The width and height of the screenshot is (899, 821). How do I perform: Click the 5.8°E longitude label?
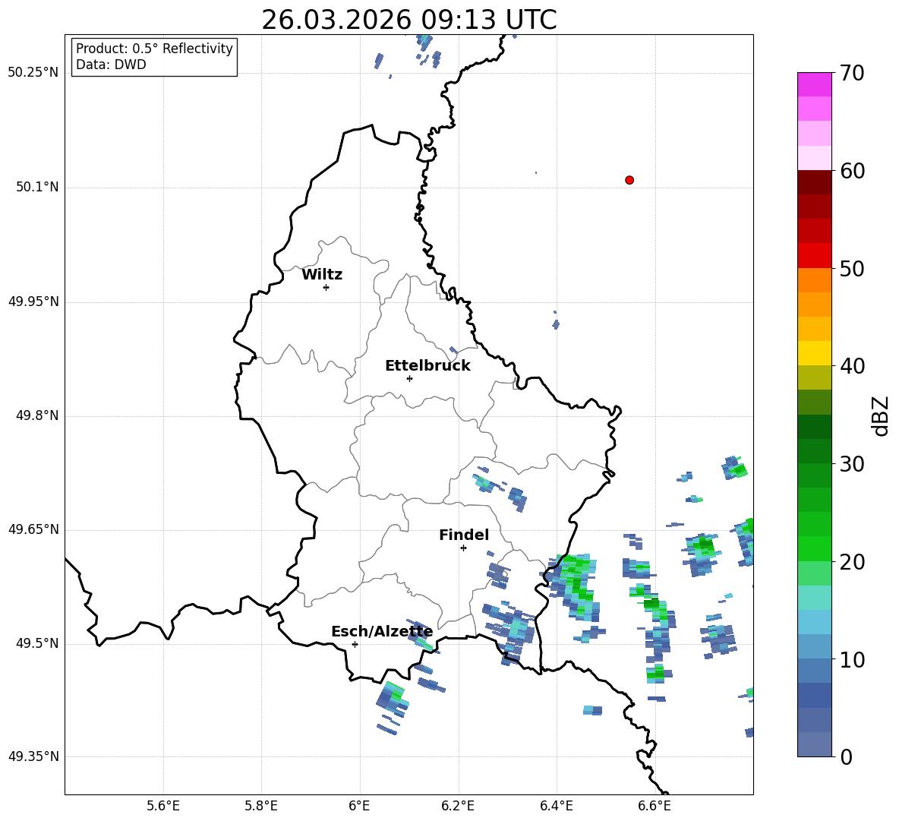[x=261, y=806]
